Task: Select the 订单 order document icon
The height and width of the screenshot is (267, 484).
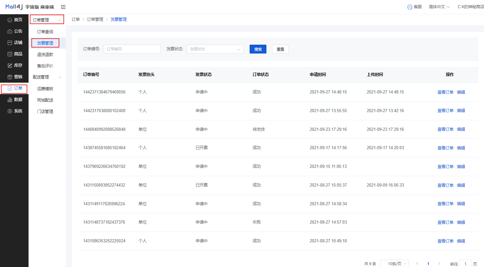Action: click(10, 88)
